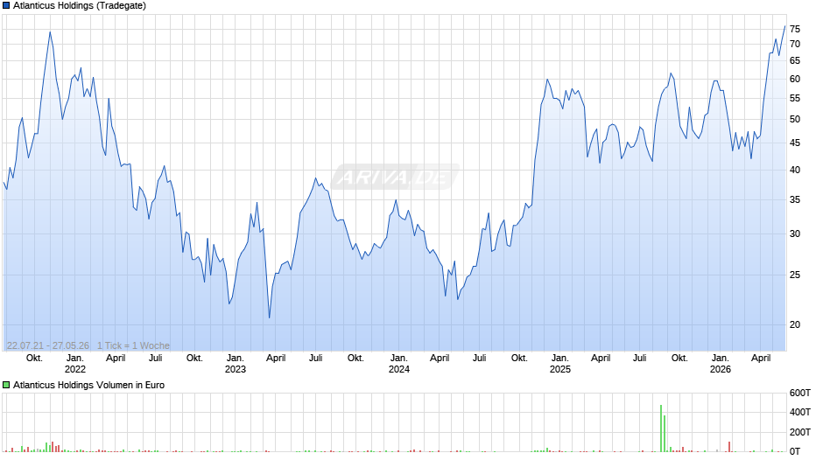Click the price line's latest peak near 75
Viewport: 823px width, 460px height.
pyautogui.click(x=784, y=26)
